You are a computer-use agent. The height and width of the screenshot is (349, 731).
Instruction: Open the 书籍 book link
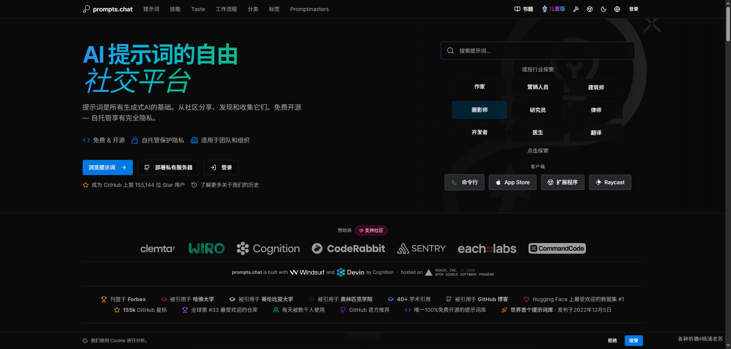[524, 9]
